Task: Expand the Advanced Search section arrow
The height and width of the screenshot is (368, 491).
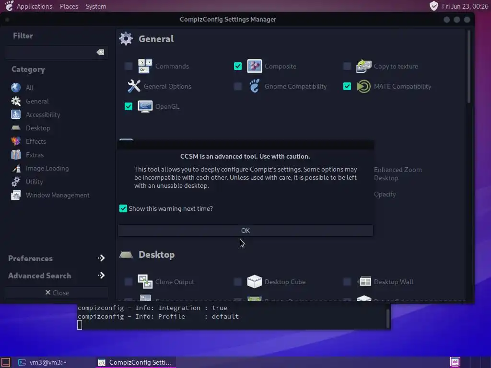Action: (x=101, y=276)
